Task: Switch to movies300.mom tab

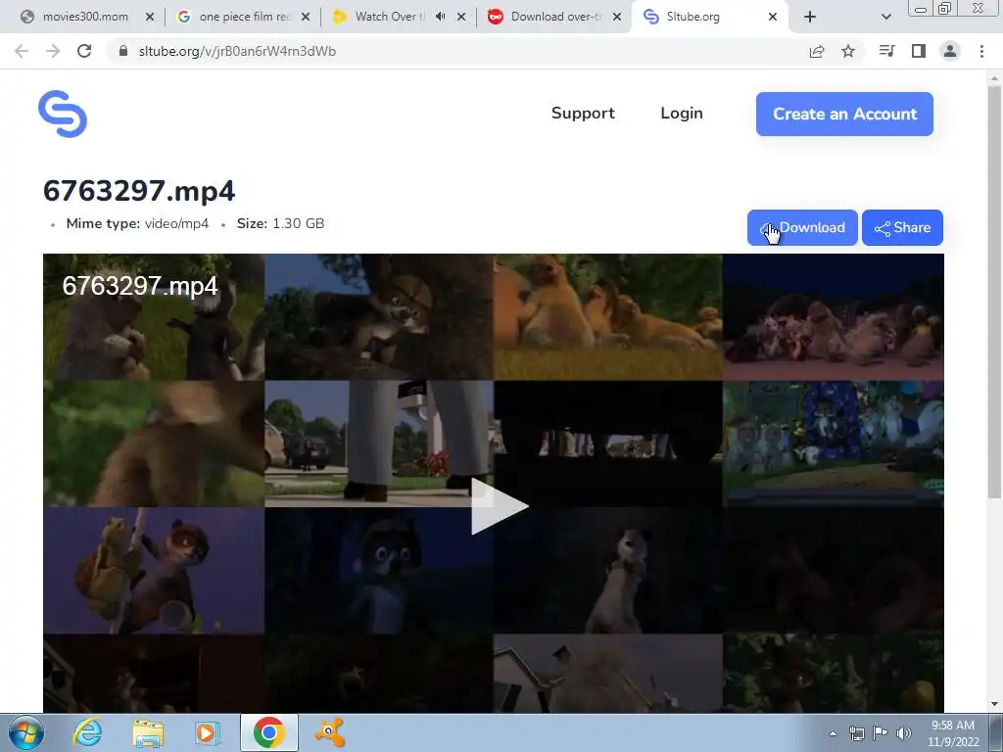Action: tap(85, 17)
